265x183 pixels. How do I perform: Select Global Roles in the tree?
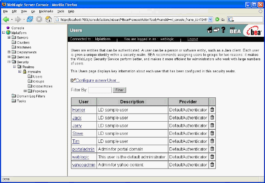pos(42,86)
